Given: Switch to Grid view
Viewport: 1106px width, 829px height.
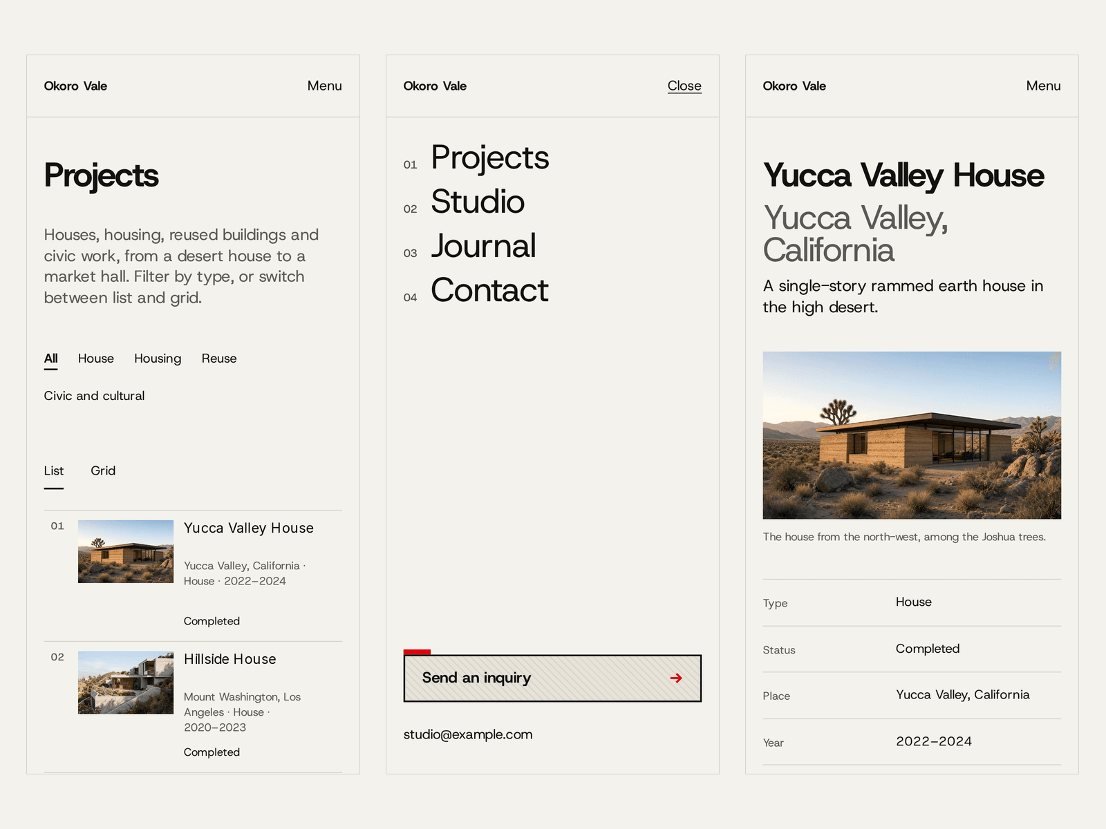Looking at the screenshot, I should click(x=103, y=470).
